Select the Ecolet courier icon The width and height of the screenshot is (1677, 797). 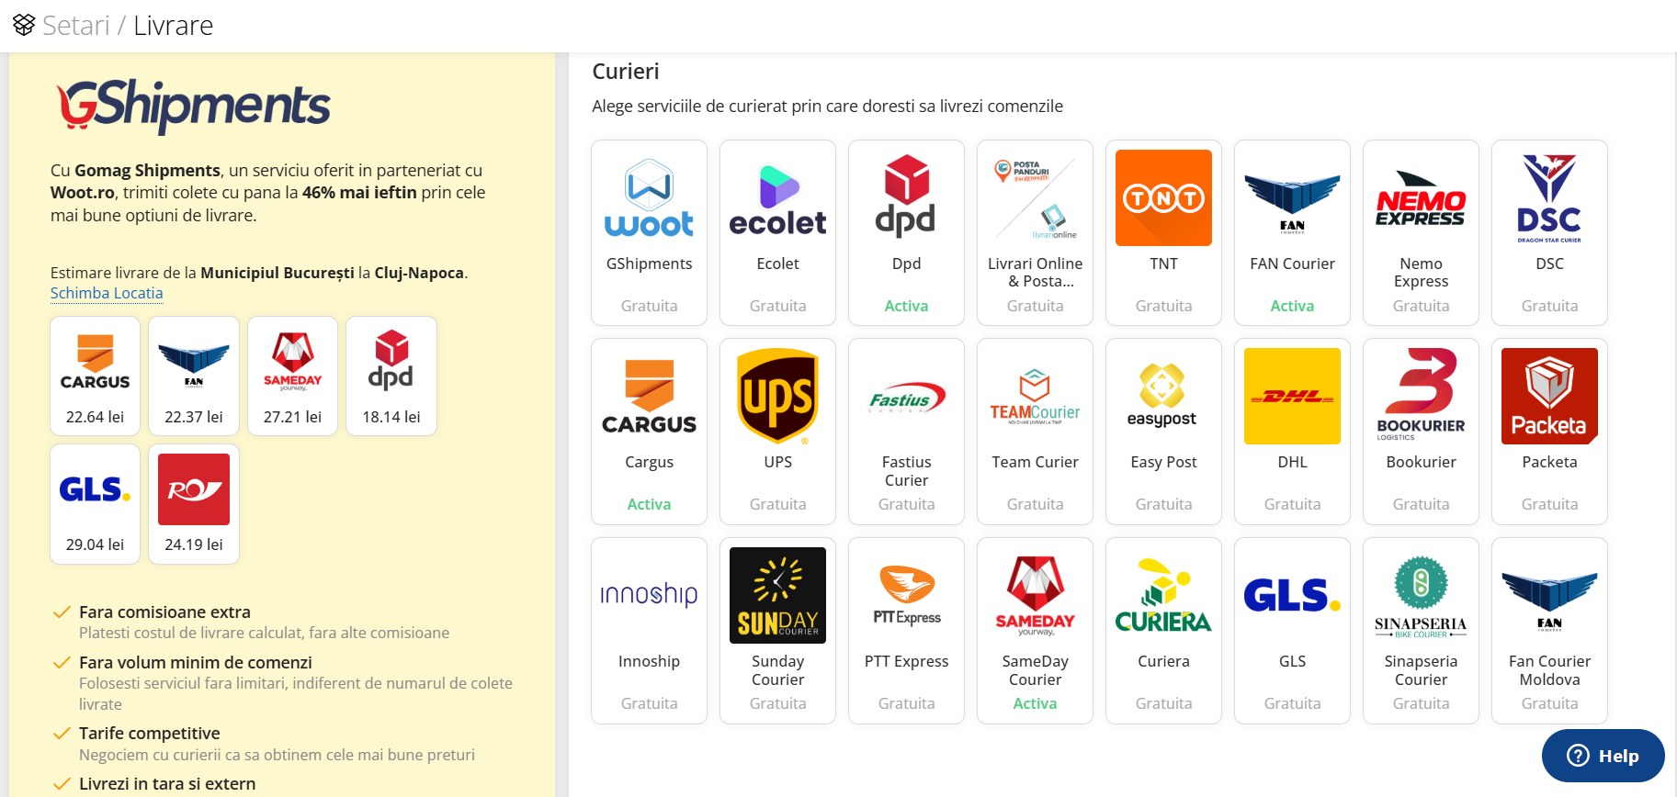click(x=777, y=198)
